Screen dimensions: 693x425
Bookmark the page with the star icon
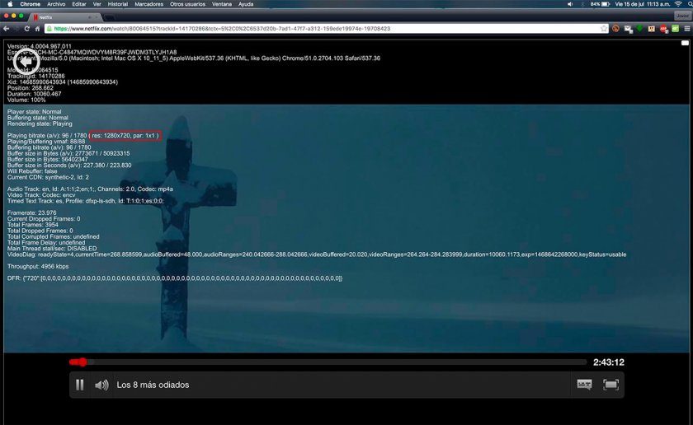point(604,28)
